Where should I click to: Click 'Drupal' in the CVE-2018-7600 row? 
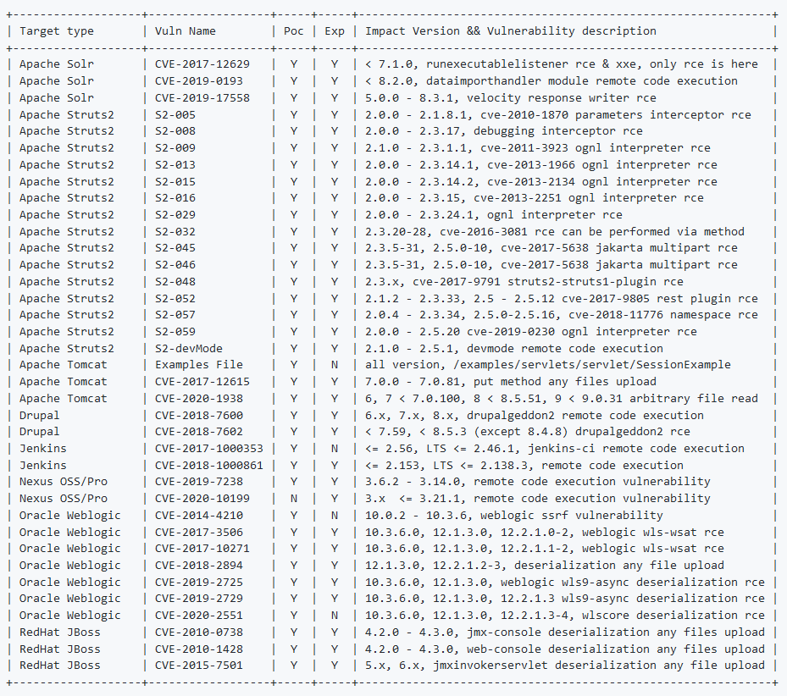[39, 416]
